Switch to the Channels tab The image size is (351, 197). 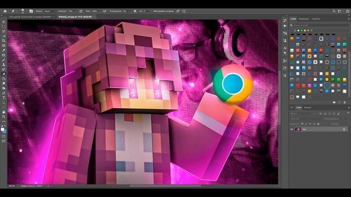click(307, 107)
